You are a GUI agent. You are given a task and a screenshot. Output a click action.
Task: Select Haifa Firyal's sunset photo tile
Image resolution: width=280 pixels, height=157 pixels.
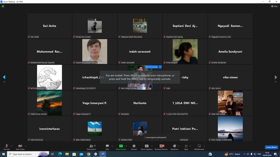coord(49,103)
